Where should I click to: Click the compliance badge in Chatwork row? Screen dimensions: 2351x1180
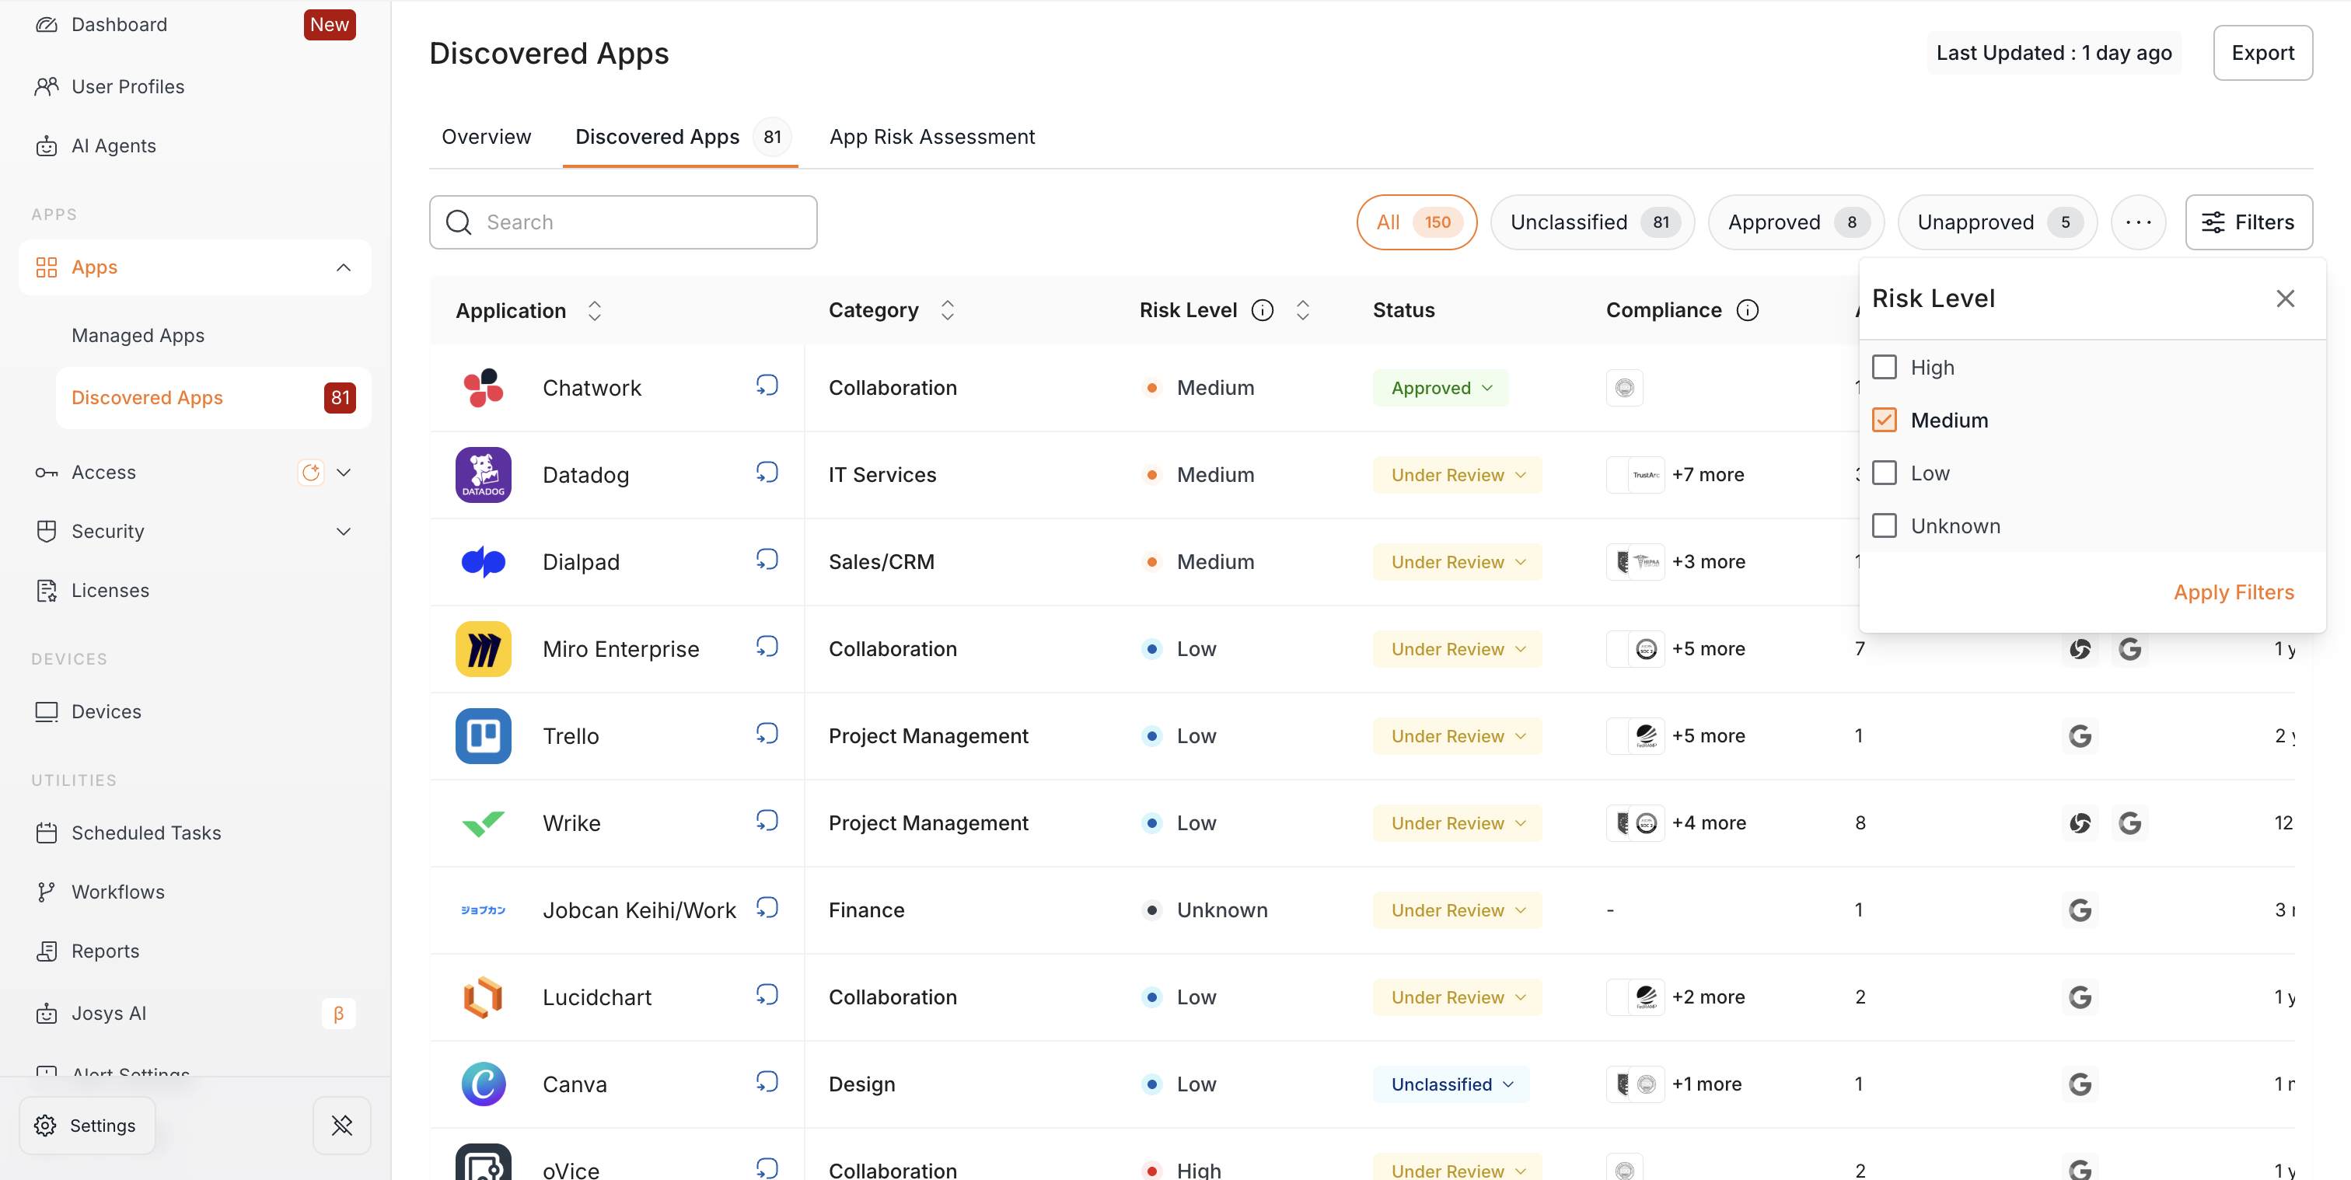coord(1625,388)
